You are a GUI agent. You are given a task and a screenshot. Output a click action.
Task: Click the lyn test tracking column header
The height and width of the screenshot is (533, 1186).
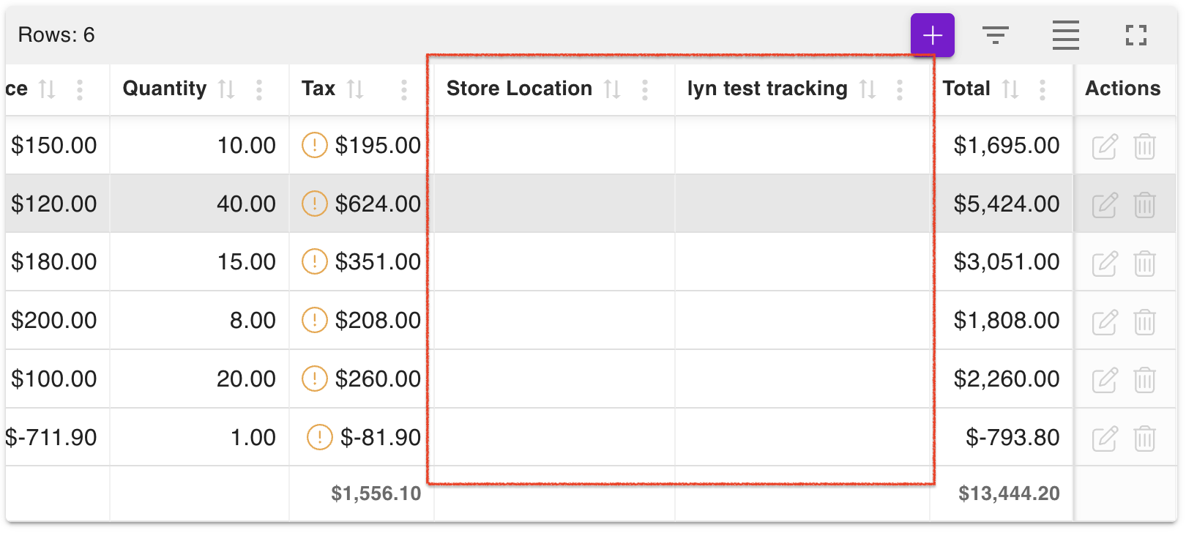[767, 89]
